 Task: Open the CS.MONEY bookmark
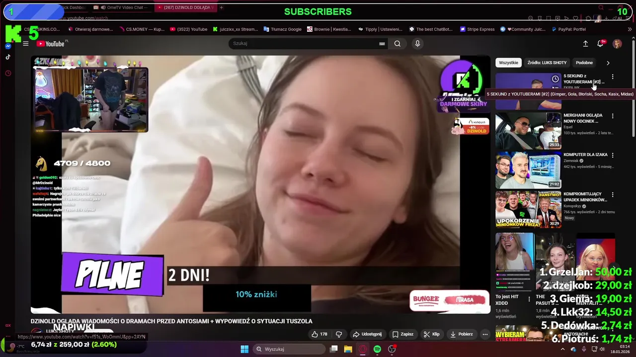[x=142, y=29]
